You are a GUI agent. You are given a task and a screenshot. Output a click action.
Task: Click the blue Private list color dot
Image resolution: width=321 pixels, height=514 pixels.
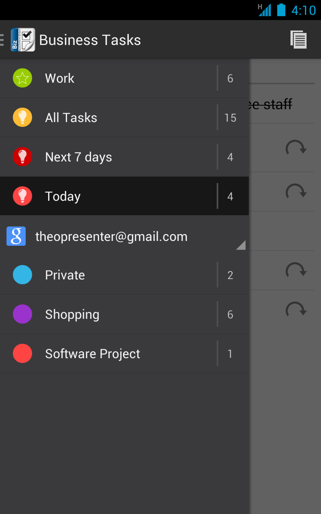[22, 275]
